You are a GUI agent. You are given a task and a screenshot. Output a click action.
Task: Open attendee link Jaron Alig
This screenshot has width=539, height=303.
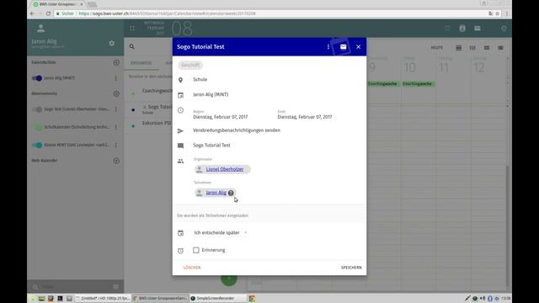[216, 193]
